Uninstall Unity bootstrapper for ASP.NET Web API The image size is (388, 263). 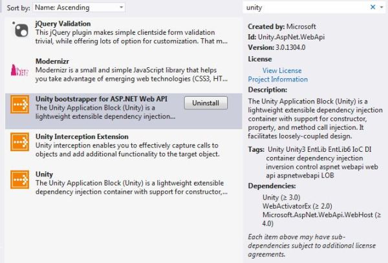pyautogui.click(x=206, y=103)
